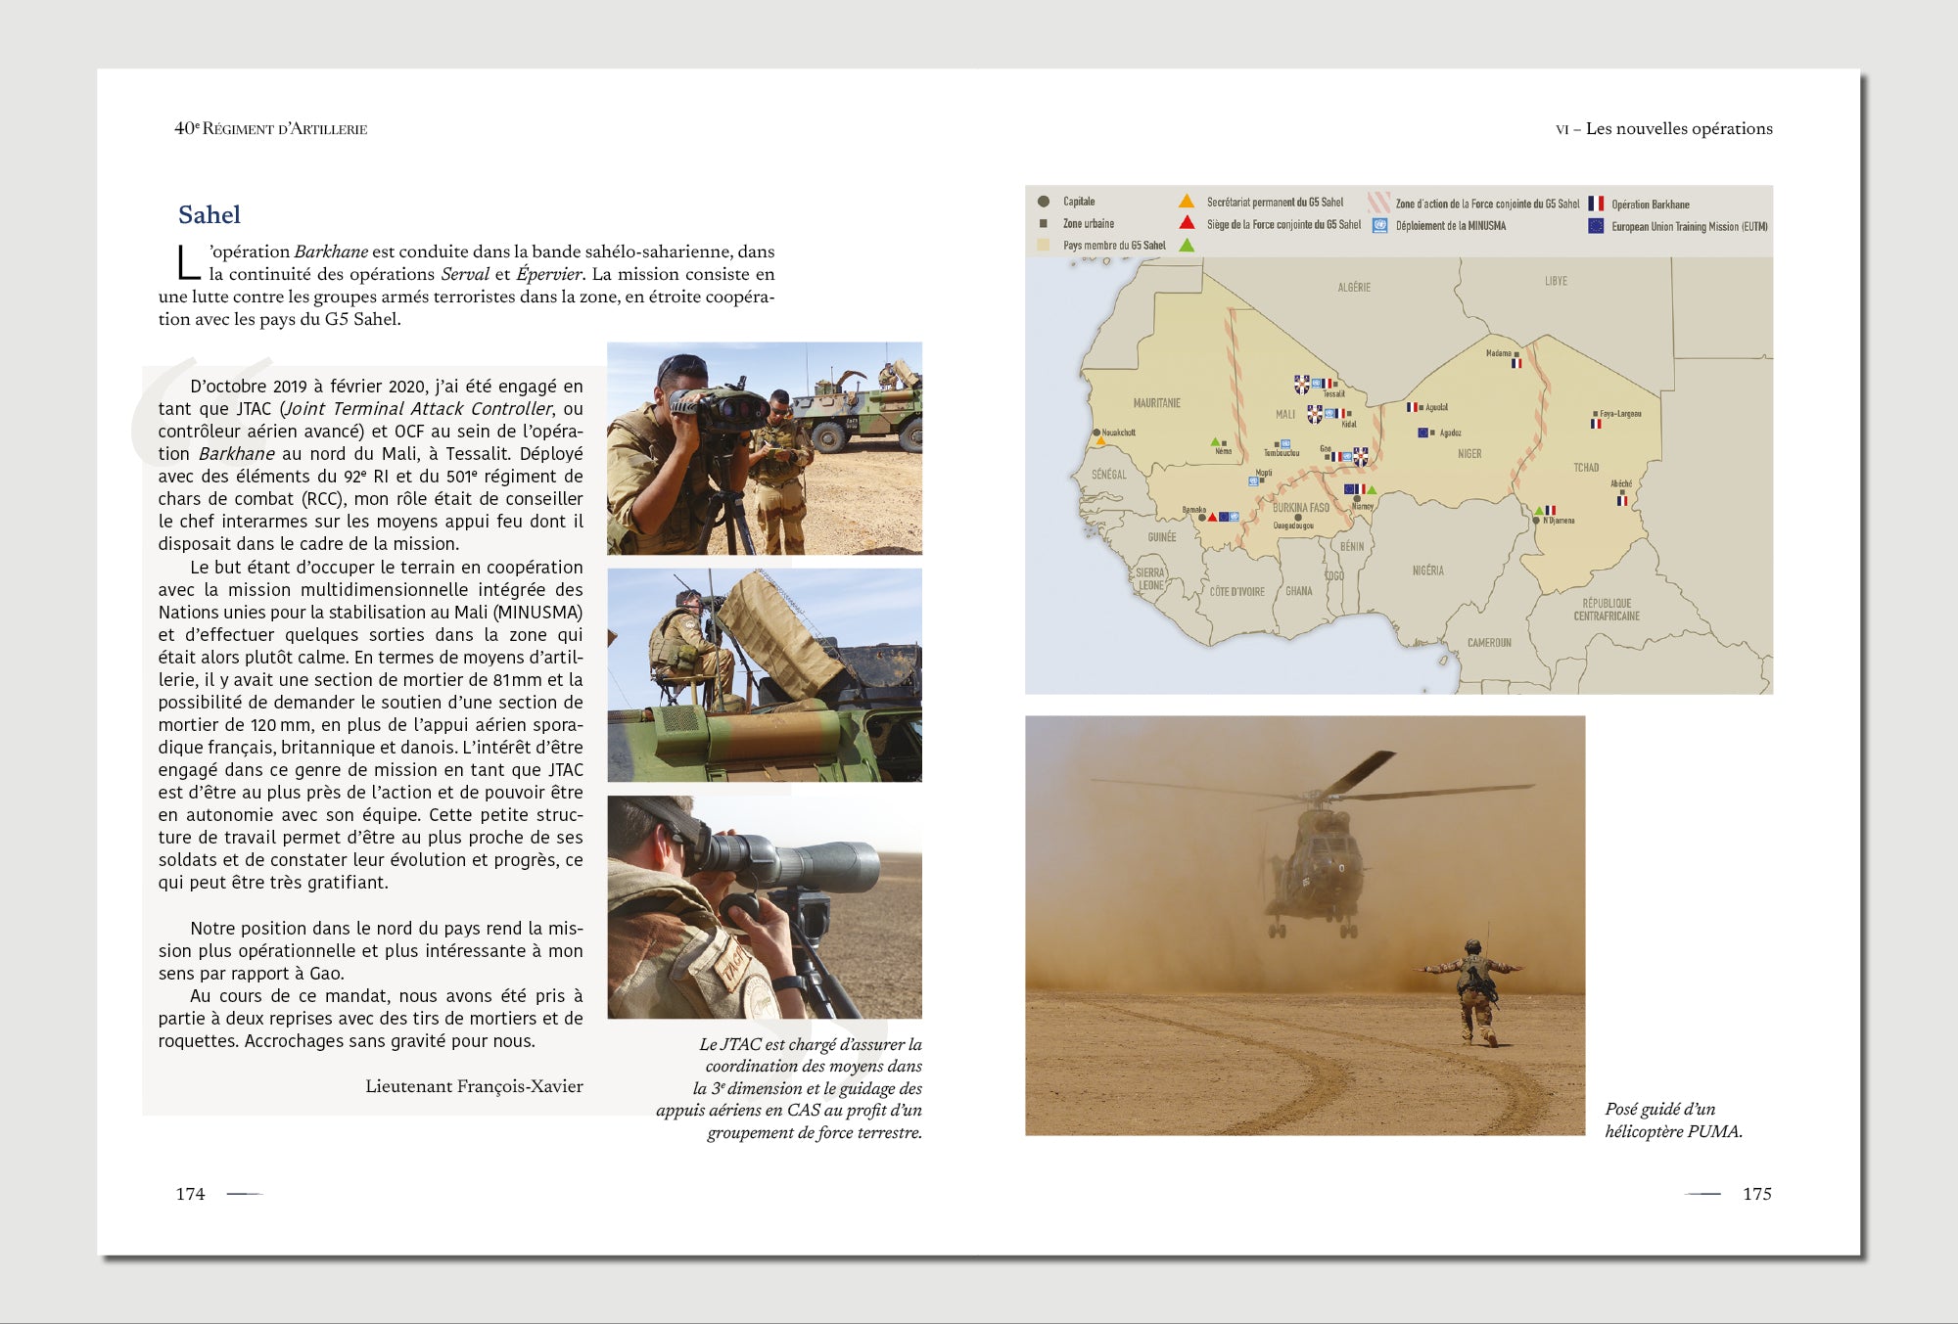
Task: Click 'Siège de la Force conjointe' legend text
Action: [x=1283, y=225]
